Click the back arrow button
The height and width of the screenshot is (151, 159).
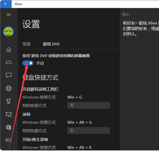tap(6, 4)
